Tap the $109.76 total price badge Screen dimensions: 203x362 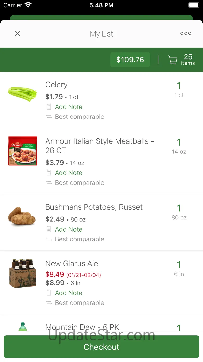(130, 60)
